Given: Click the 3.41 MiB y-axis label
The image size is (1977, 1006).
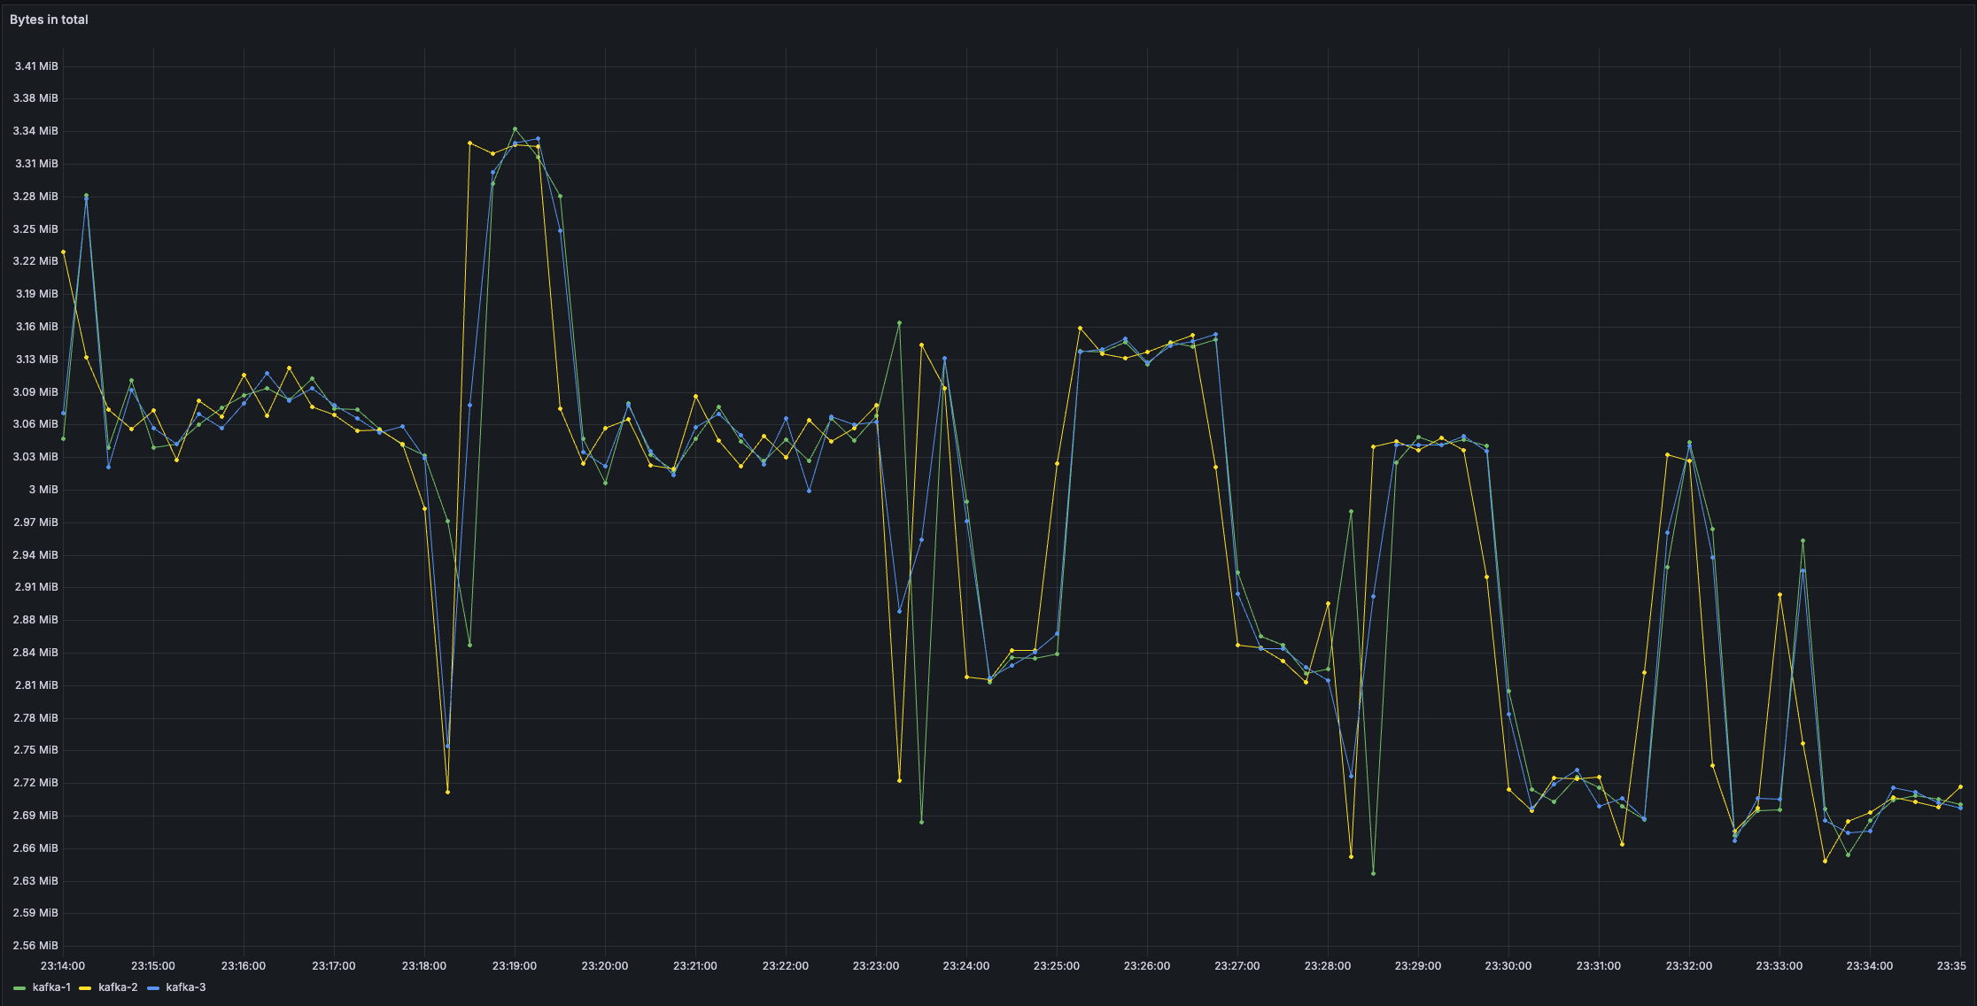Looking at the screenshot, I should [36, 66].
